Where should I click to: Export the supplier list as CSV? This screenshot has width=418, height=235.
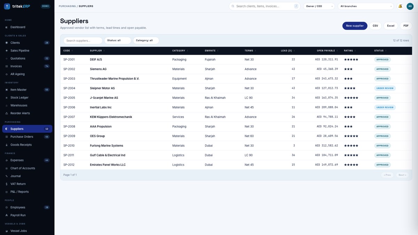(x=376, y=26)
